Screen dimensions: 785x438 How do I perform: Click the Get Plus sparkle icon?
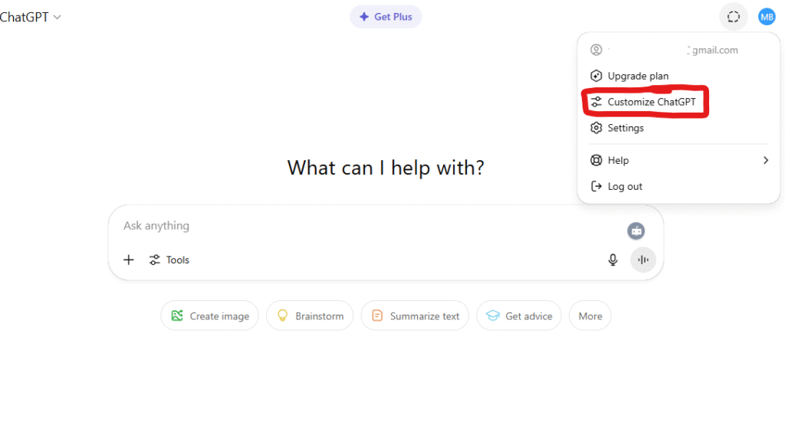tap(364, 17)
